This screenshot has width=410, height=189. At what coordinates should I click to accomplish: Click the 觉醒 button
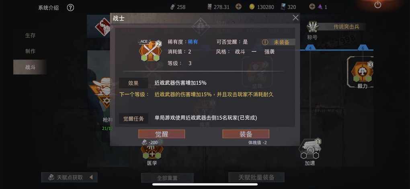click(x=162, y=134)
